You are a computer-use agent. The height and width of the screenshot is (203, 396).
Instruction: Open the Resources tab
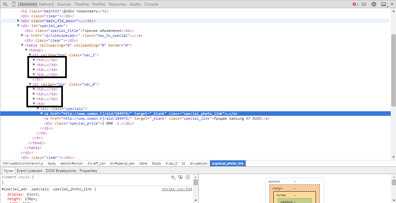pyautogui.click(x=117, y=4)
